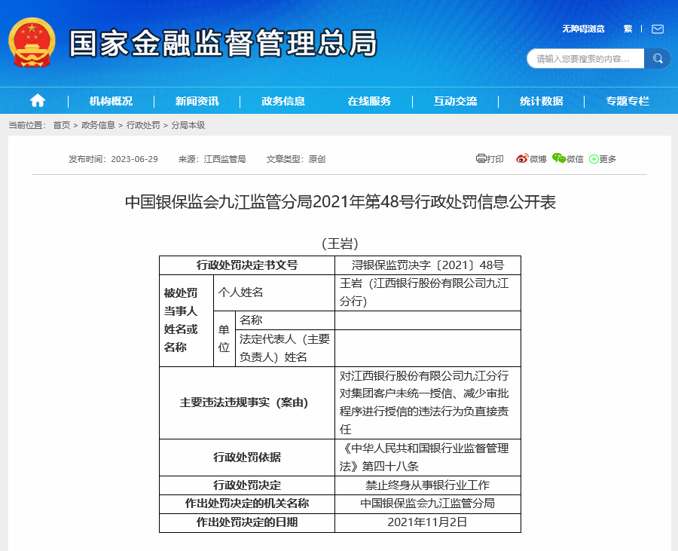This screenshot has height=551, width=678.
Task: Open the mail envelope icon
Action: tap(658, 29)
